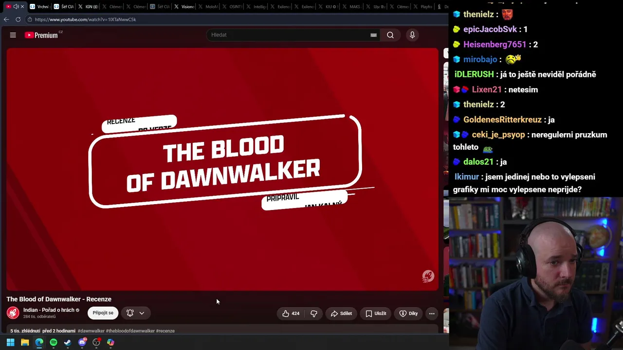Open Discord from the taskbar
The width and height of the screenshot is (623, 350).
pyautogui.click(x=82, y=342)
